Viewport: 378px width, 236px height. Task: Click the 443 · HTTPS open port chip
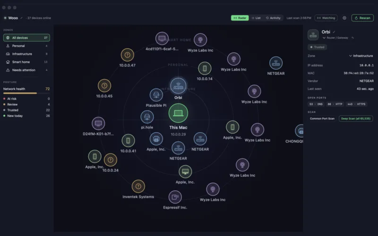pyautogui.click(x=356, y=104)
